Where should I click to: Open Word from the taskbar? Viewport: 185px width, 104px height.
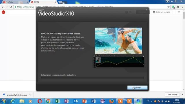(x=93, y=101)
